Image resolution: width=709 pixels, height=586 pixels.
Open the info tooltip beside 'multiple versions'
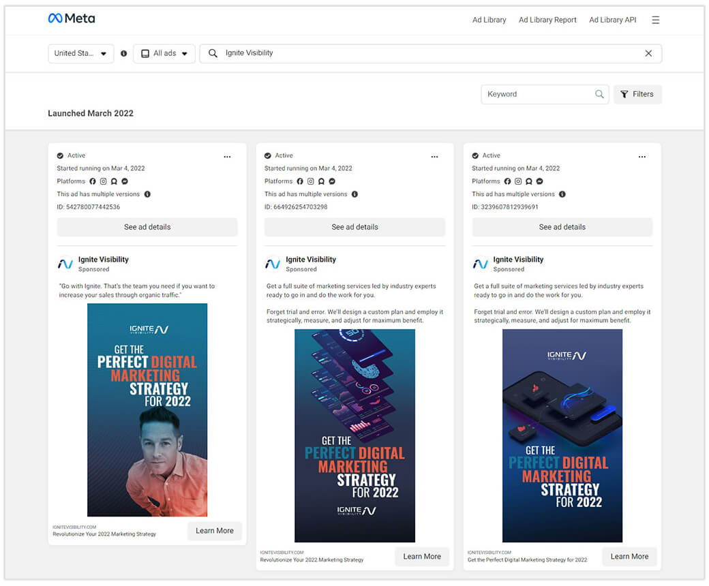147,194
